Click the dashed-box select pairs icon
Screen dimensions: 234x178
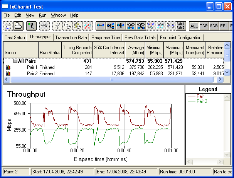pyautogui.click(x=171, y=26)
